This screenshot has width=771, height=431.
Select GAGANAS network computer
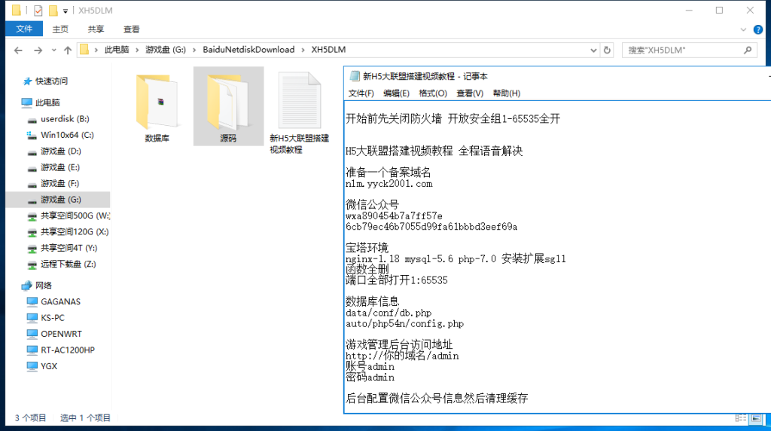click(60, 301)
